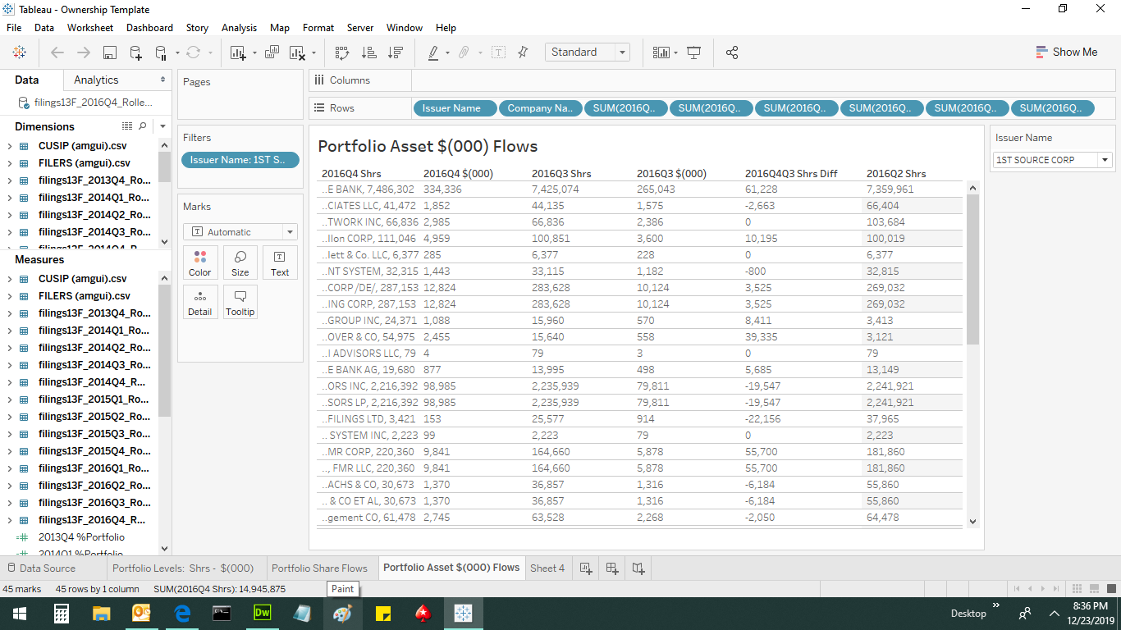This screenshot has height=630, width=1121.
Task: Open the Color marks card
Action: tap(200, 262)
